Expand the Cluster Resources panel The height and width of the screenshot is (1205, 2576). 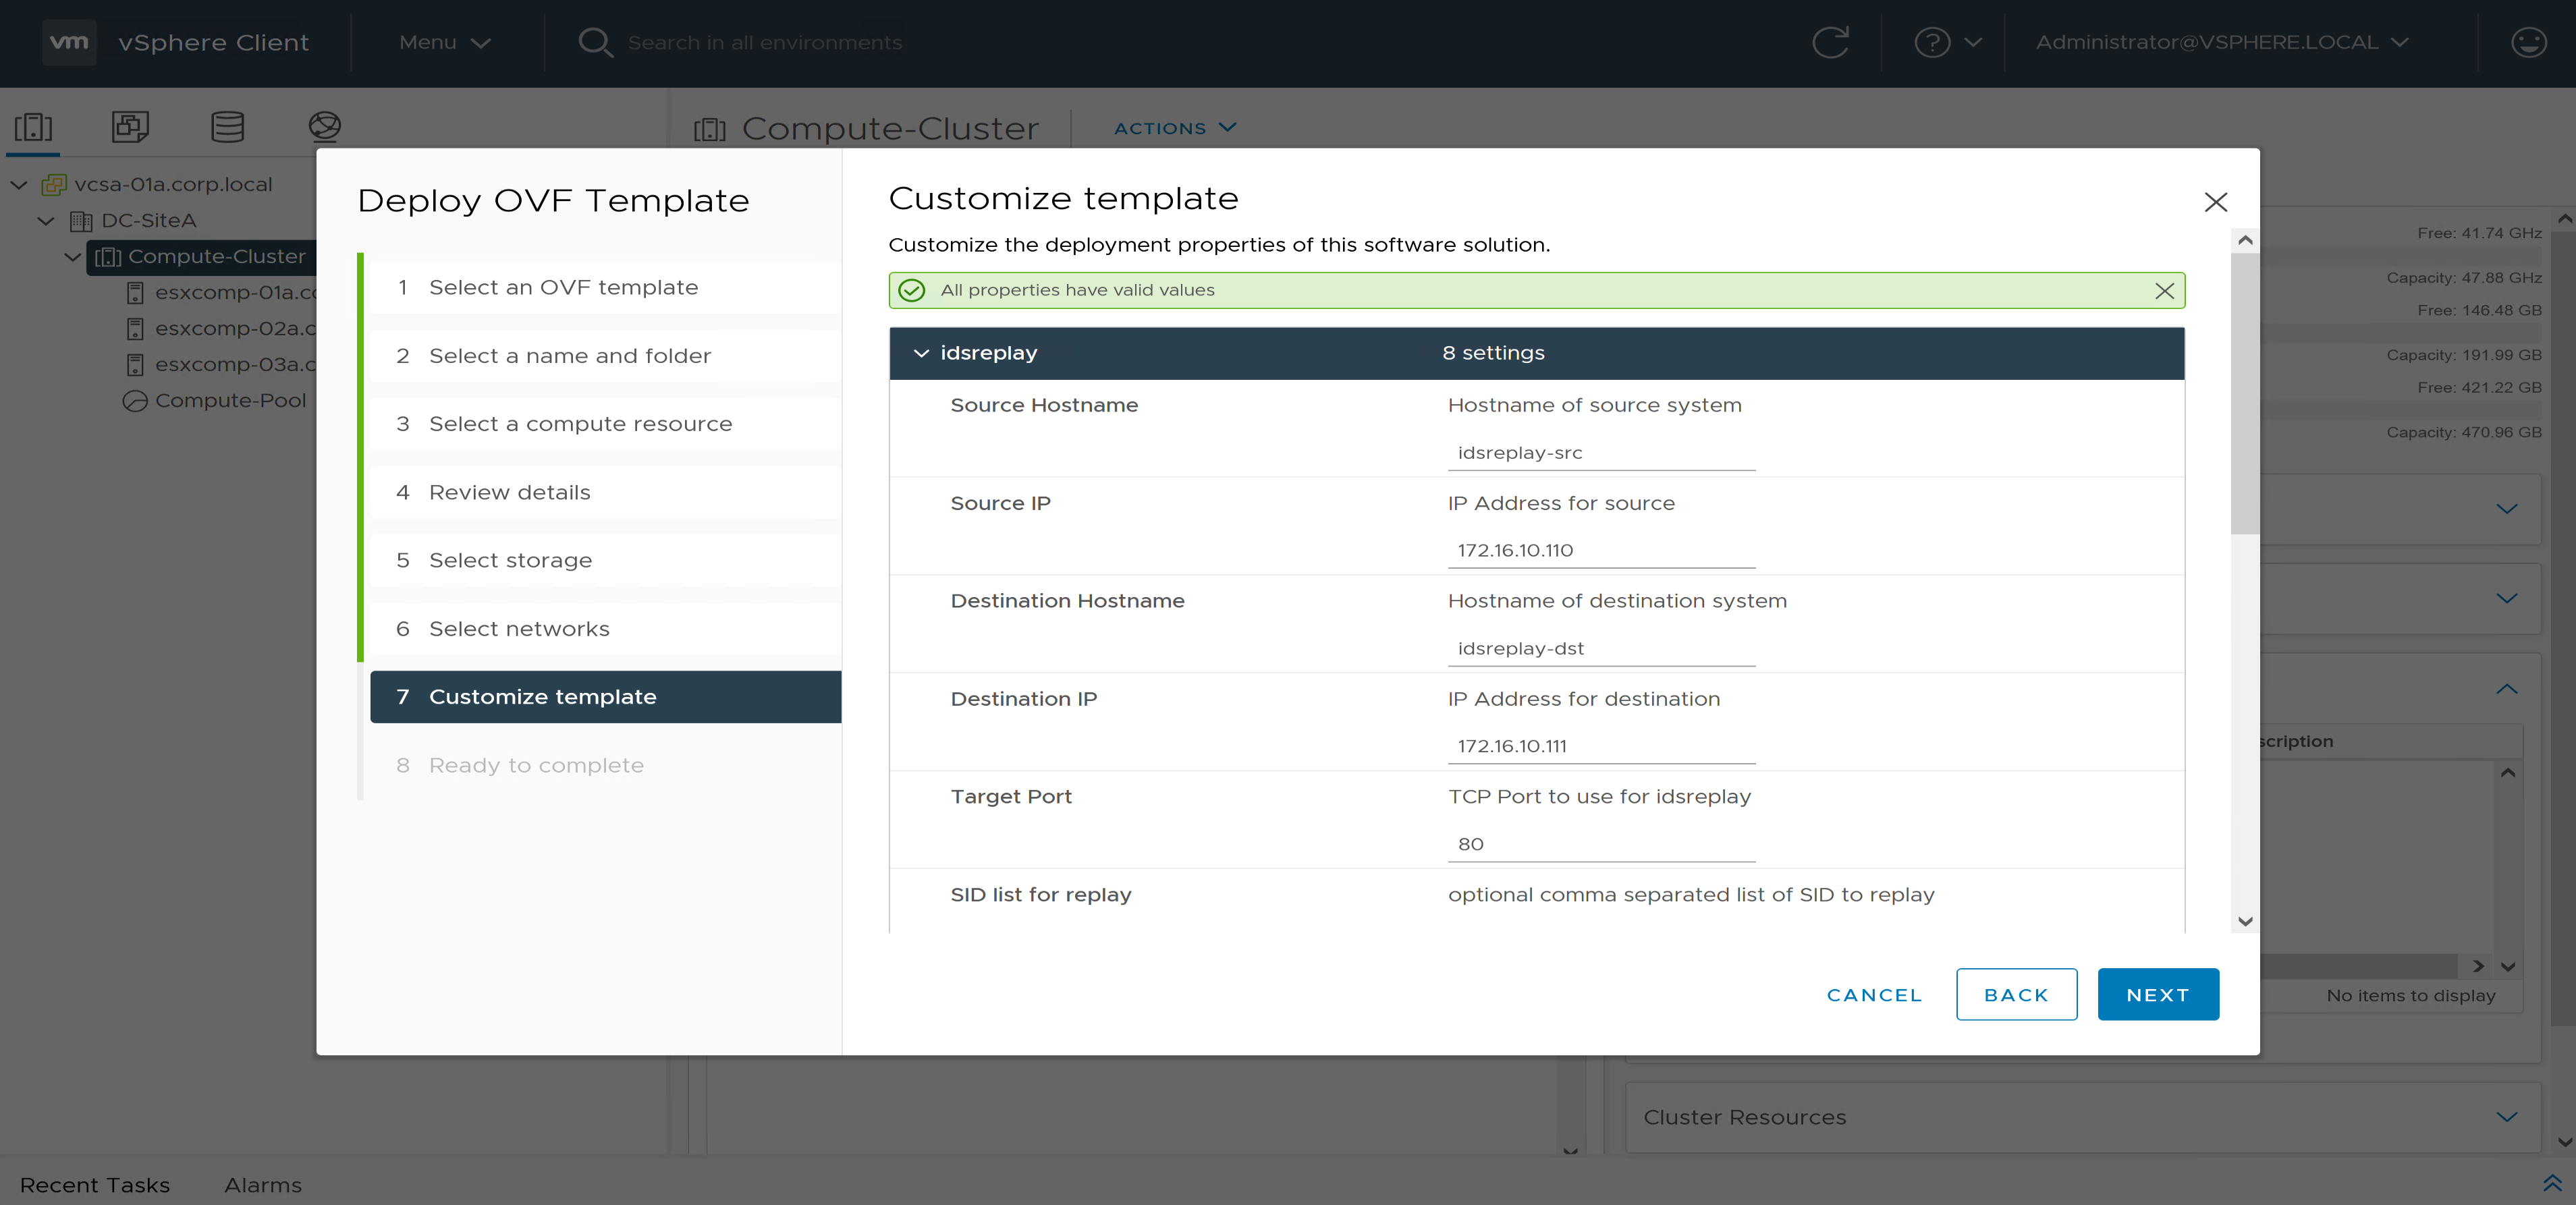point(2506,1117)
